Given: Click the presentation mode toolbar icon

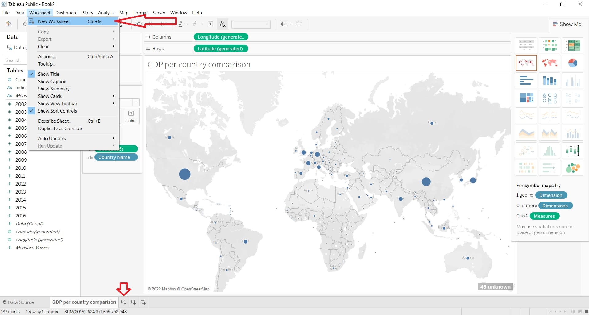Looking at the screenshot, I should tap(299, 24).
